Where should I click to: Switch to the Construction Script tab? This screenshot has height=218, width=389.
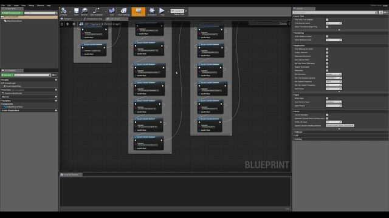(x=93, y=19)
